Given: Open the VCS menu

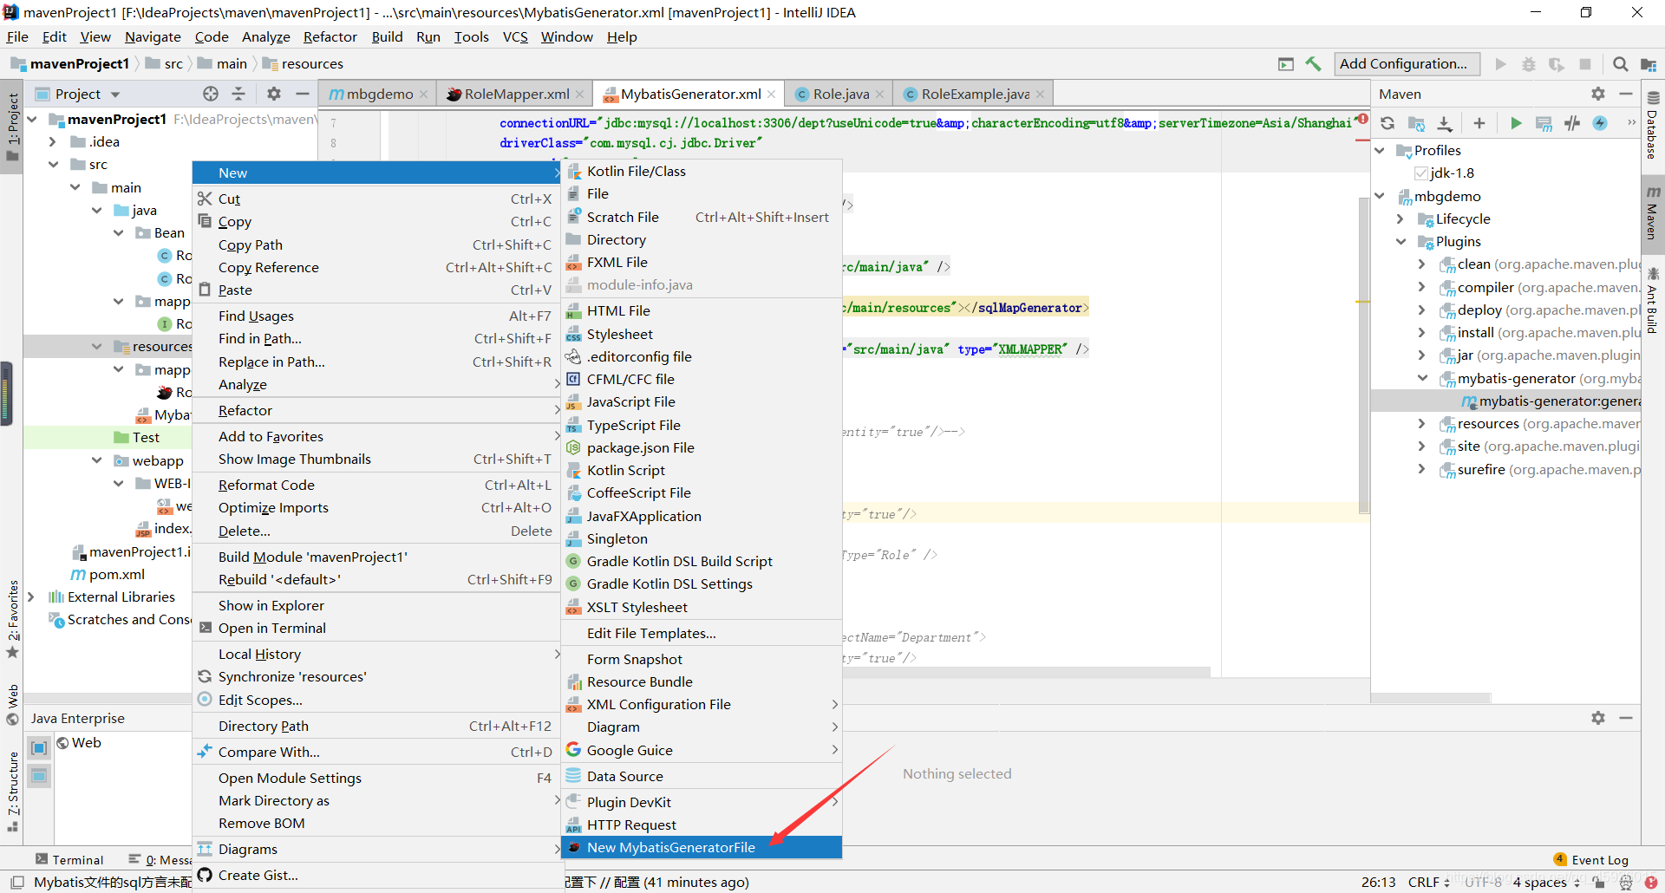Looking at the screenshot, I should coord(515,36).
